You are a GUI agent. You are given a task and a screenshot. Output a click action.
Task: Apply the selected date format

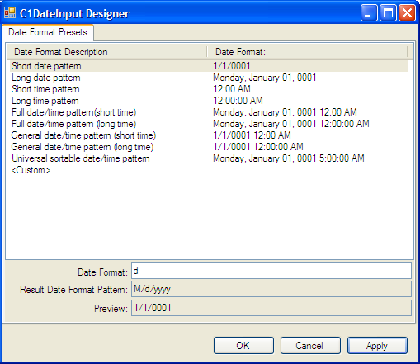point(377,346)
